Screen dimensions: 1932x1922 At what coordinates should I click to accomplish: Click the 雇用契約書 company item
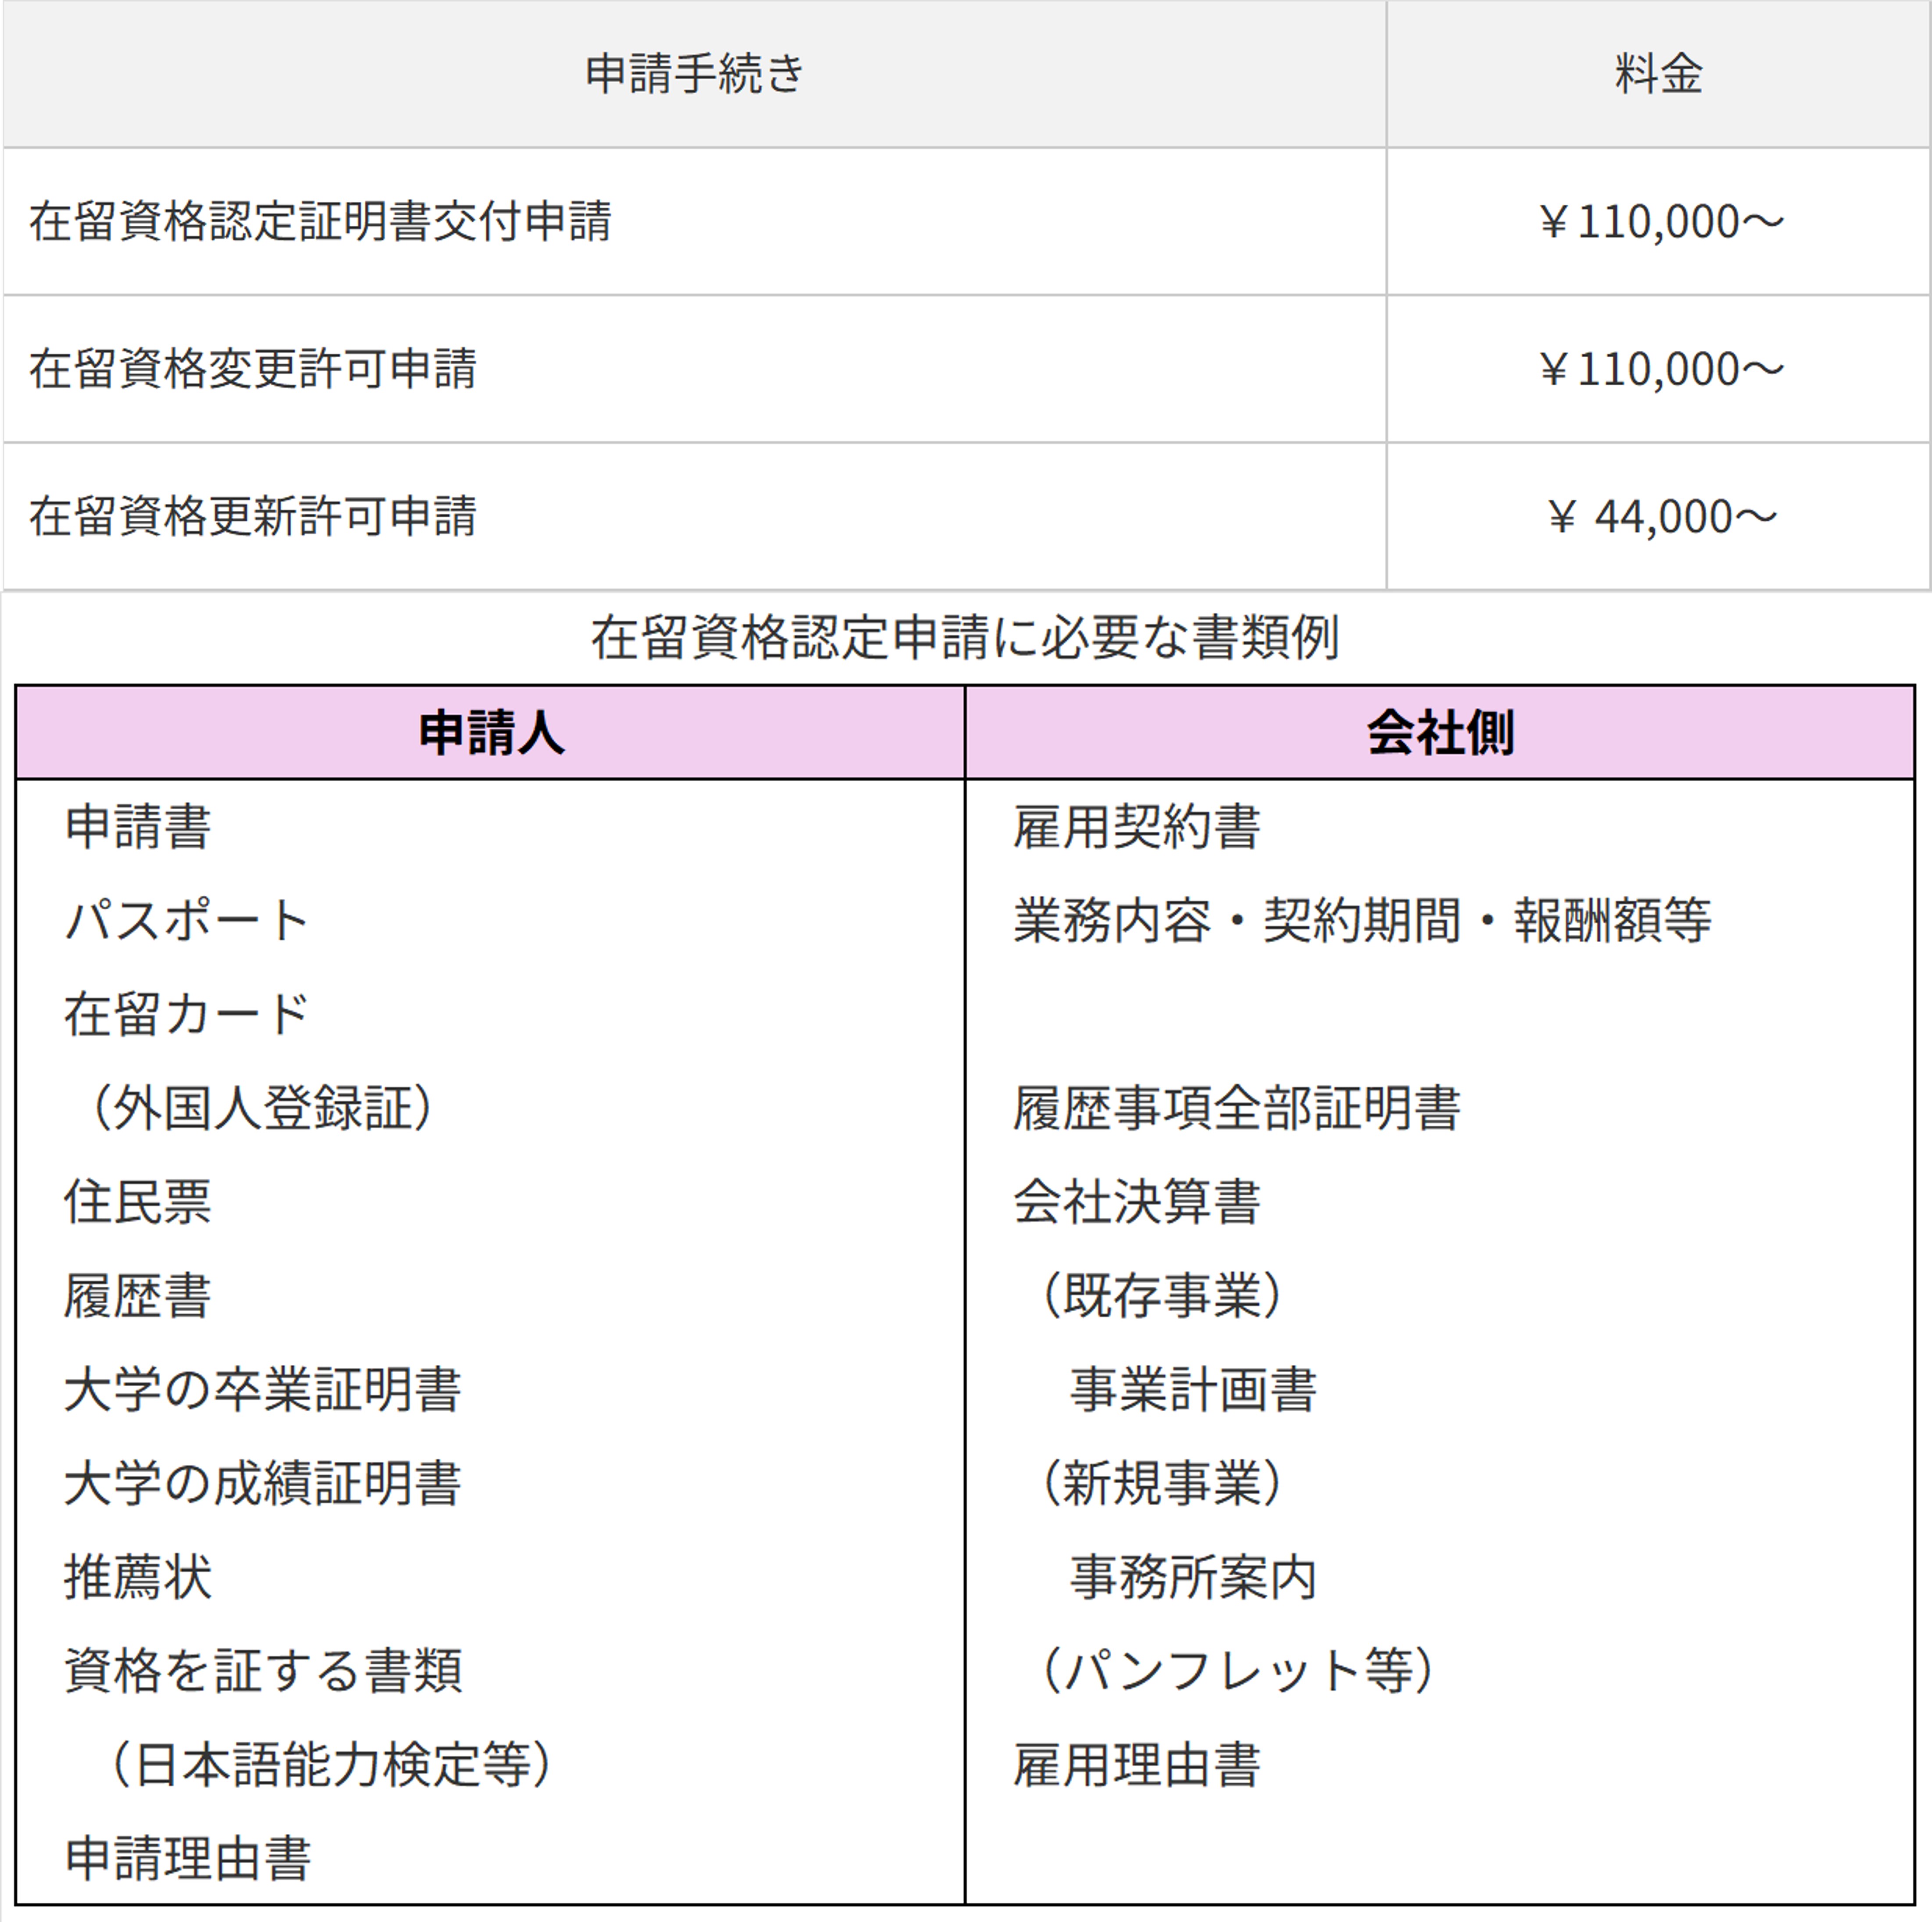click(1136, 827)
